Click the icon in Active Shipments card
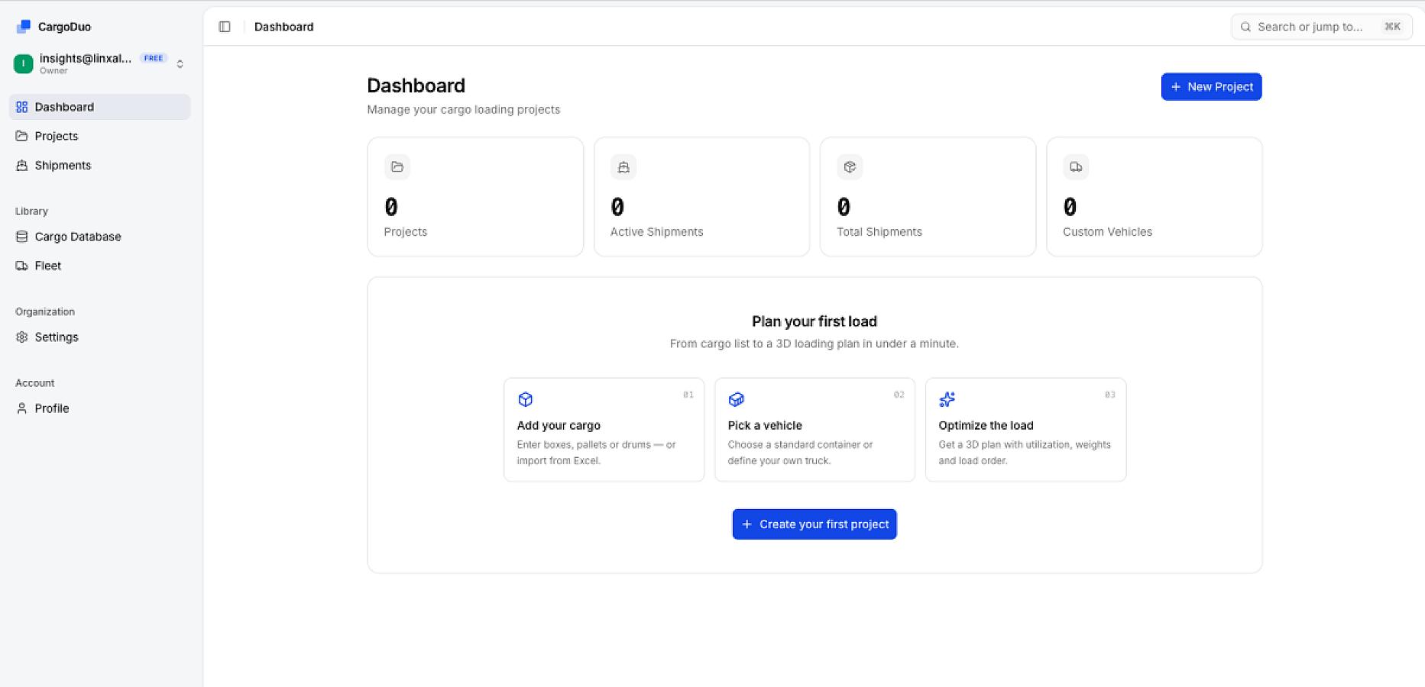1425x687 pixels. click(x=623, y=167)
